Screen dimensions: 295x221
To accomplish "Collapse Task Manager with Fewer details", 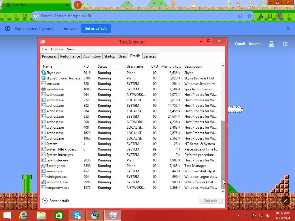I will 56,201.
